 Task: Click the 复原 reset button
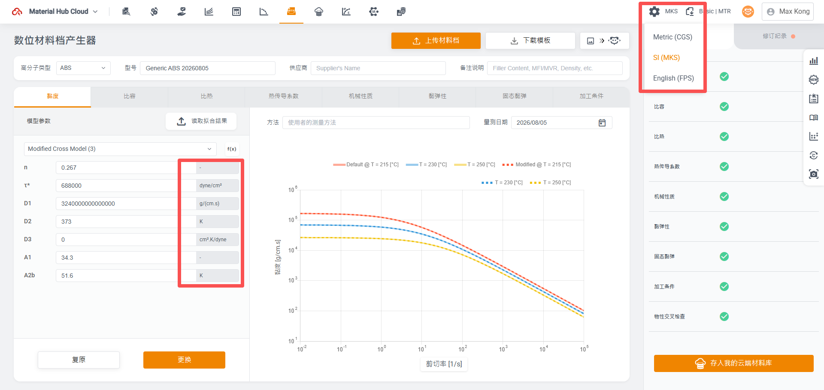tap(79, 360)
